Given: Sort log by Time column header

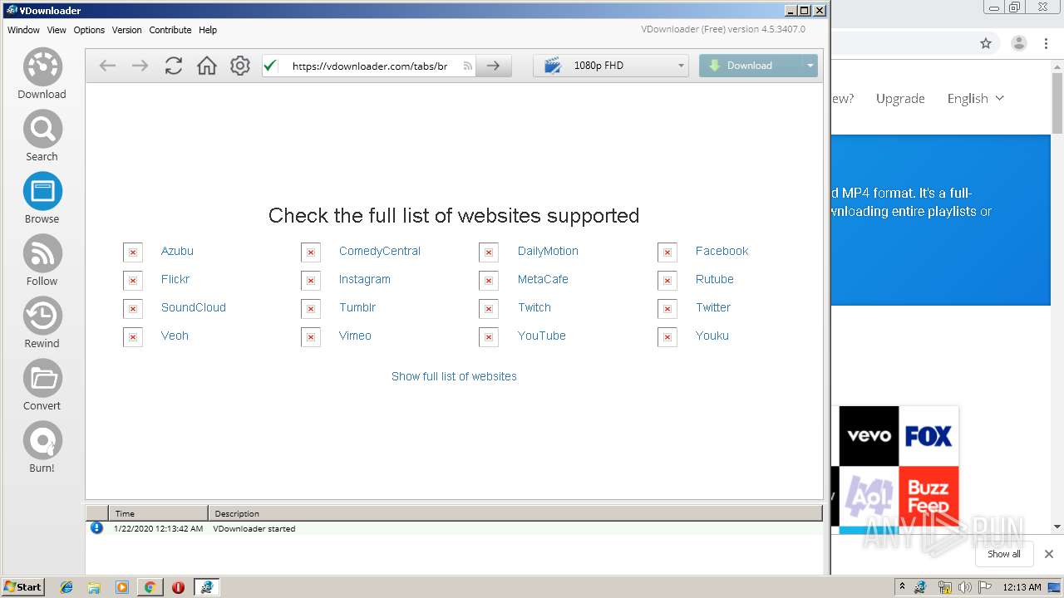Looking at the screenshot, I should (158, 513).
